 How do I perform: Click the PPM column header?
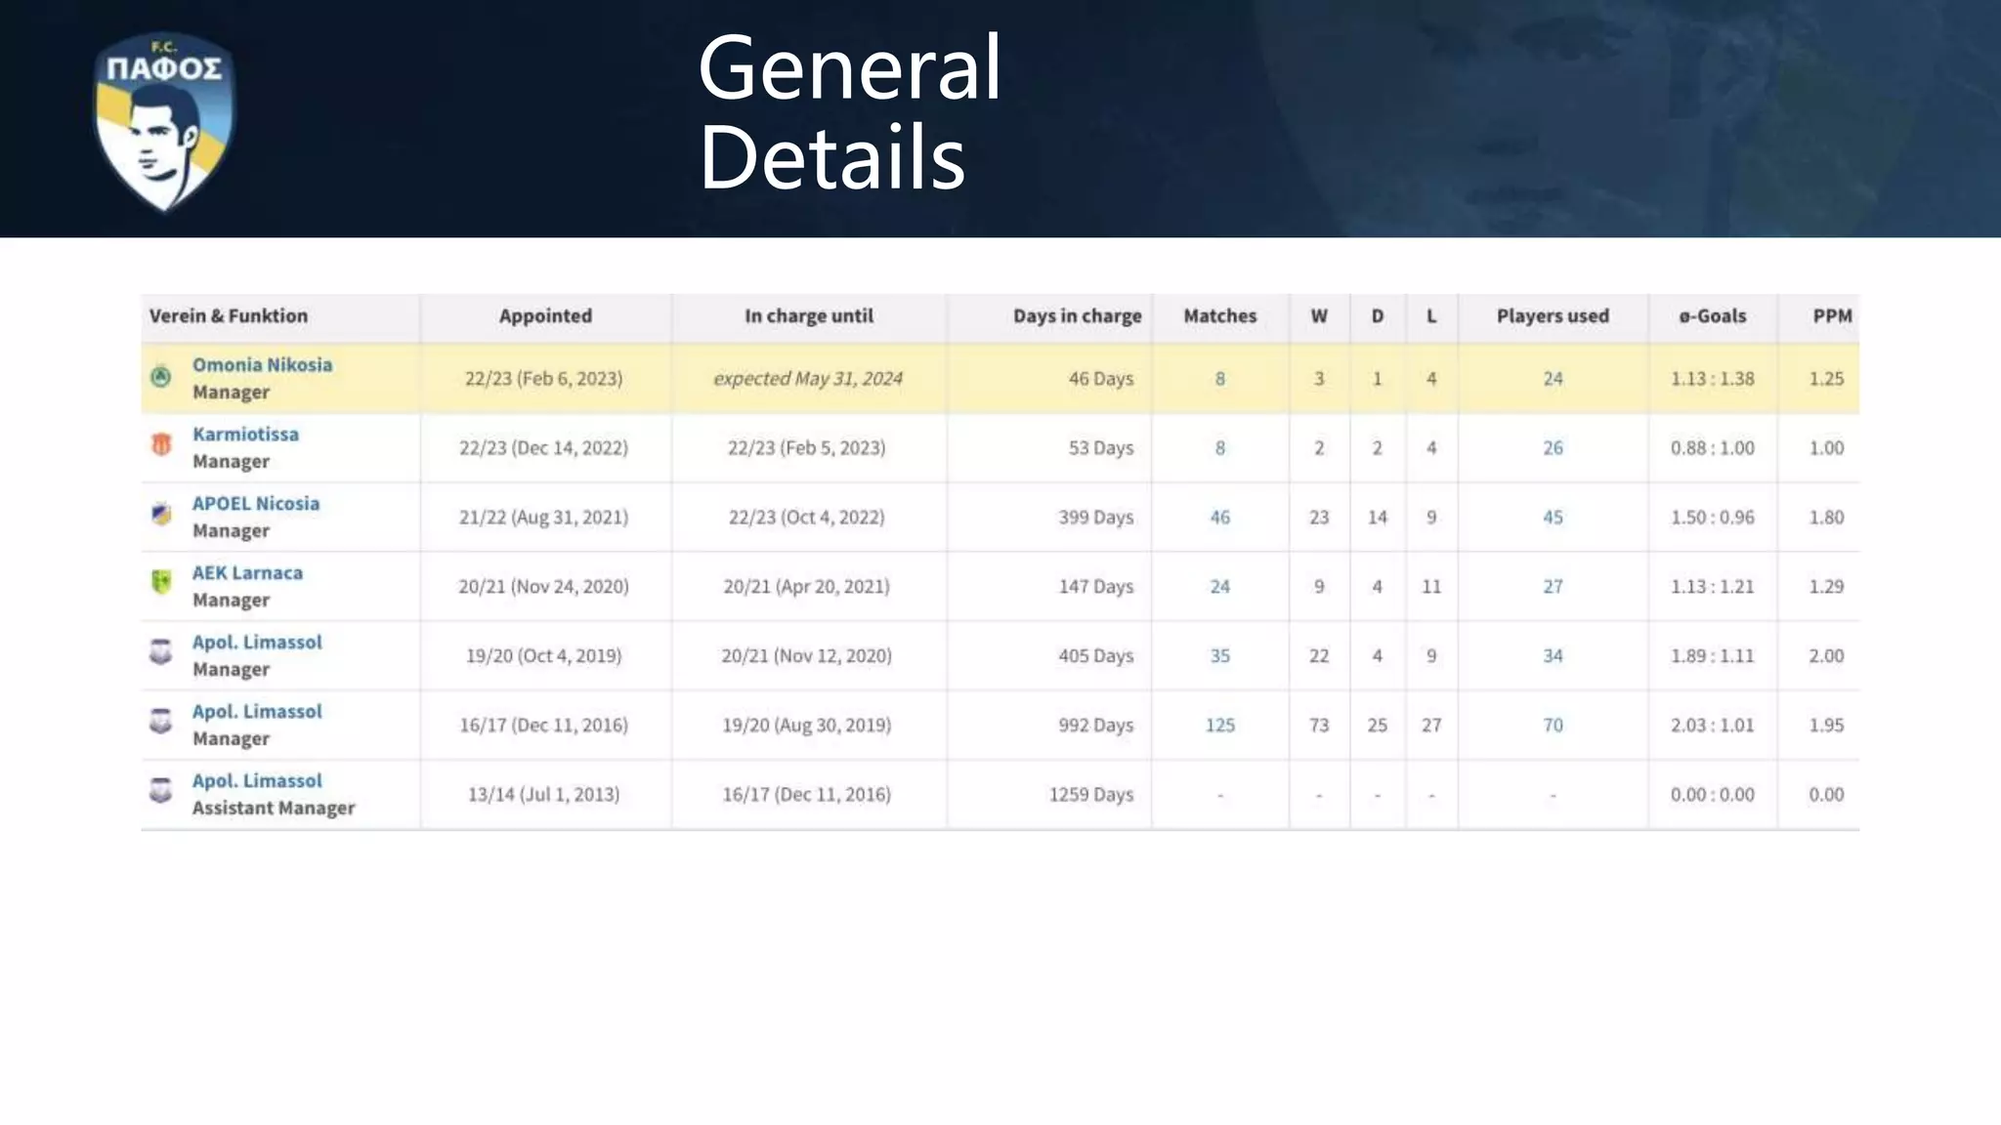click(x=1831, y=315)
